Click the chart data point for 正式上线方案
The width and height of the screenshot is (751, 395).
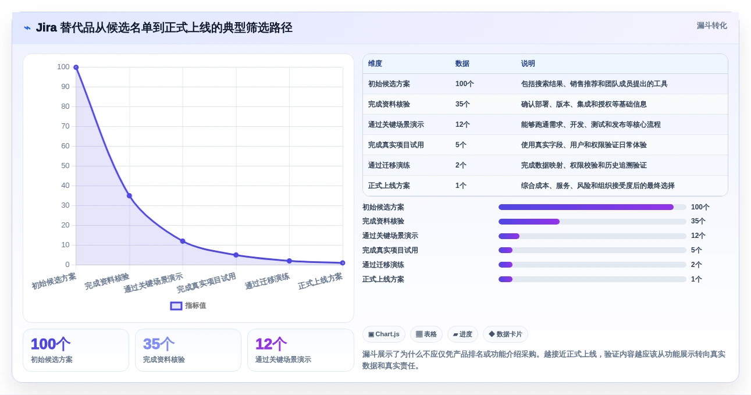pyautogui.click(x=343, y=263)
